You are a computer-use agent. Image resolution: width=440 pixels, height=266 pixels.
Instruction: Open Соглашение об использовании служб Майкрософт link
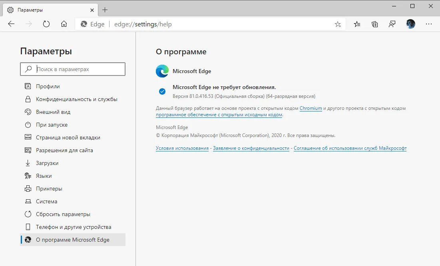coord(350,148)
